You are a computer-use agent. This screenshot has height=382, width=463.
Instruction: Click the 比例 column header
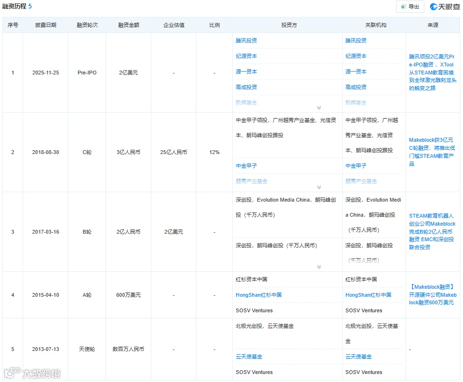point(214,25)
